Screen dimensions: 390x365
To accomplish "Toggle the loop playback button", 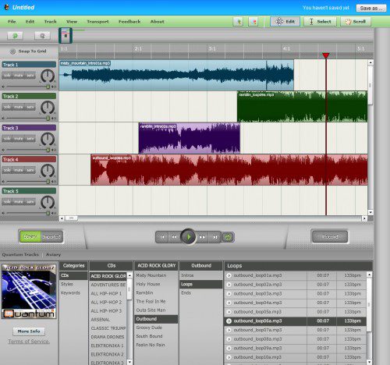I will point(228,237).
